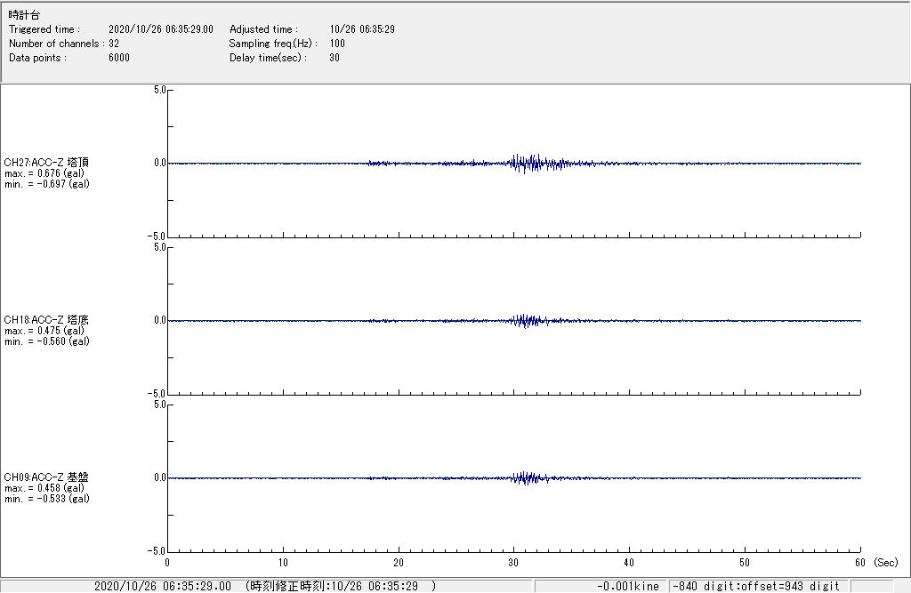Click the 60 (Sec) end of time axis
This screenshot has height=593, width=911.
click(860, 563)
